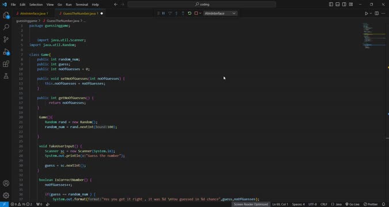The width and height of the screenshot is (389, 207).
Task: Open the Terminal menu
Action: 82,5
